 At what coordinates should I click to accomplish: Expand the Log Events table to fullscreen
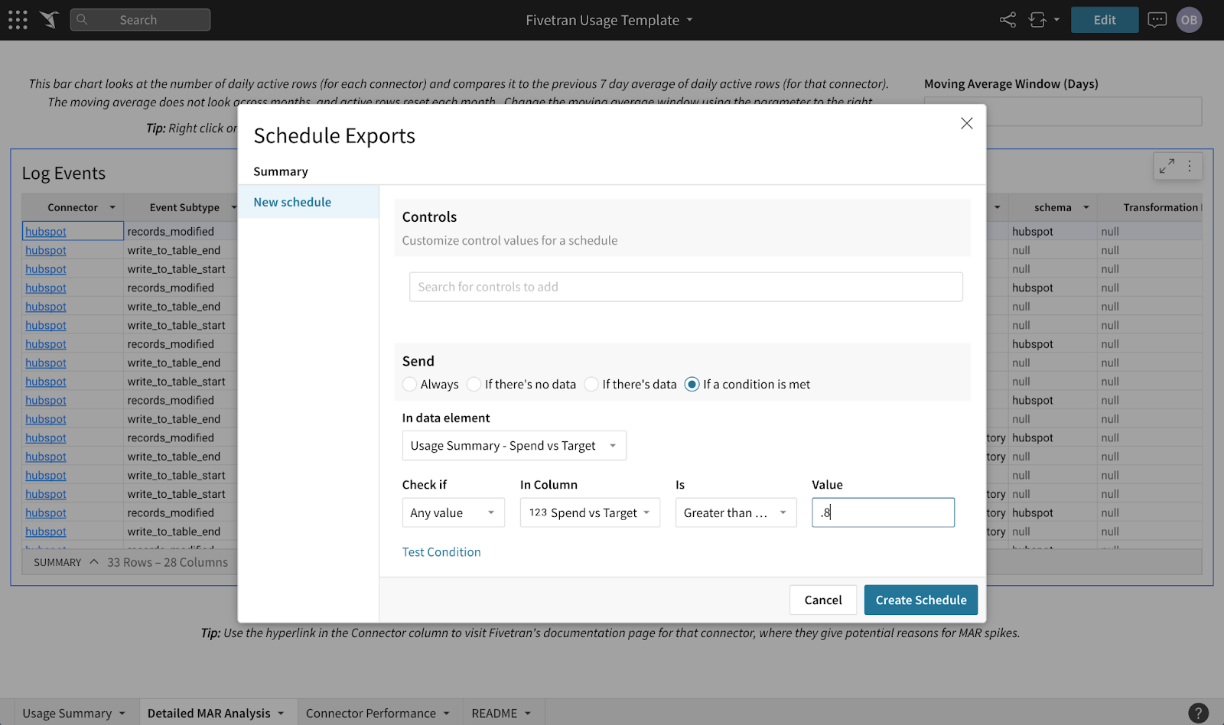pos(1167,165)
